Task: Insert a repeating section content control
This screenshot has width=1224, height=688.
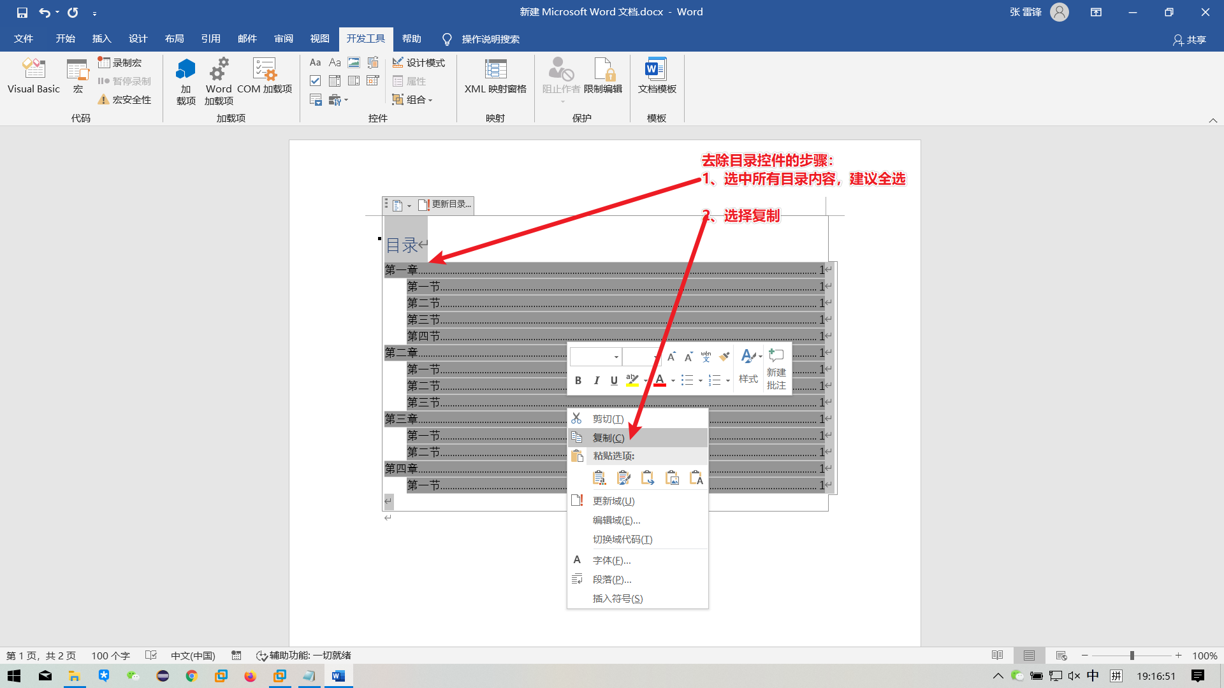Action: pos(316,99)
